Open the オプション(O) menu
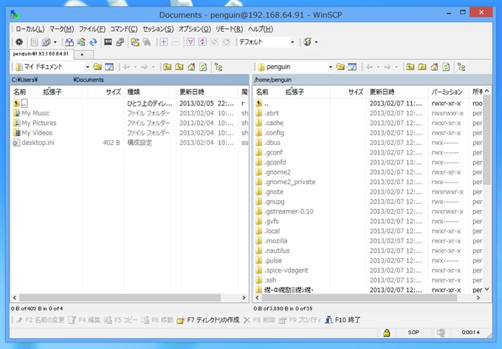This screenshot has width=502, height=349. point(195,29)
